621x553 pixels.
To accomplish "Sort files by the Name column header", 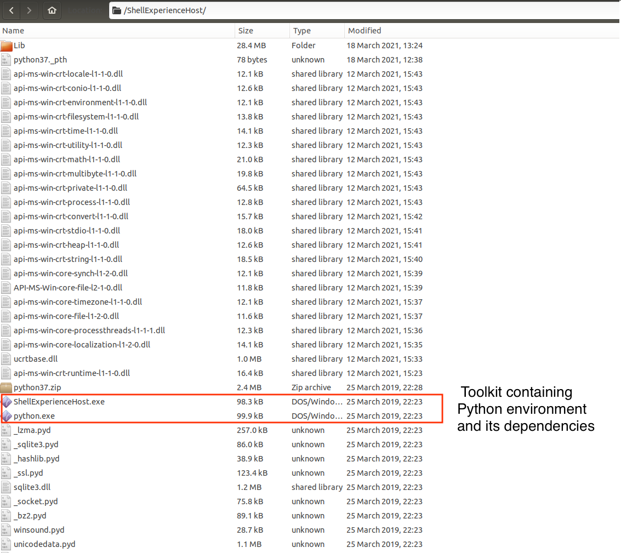I will tap(117, 31).
